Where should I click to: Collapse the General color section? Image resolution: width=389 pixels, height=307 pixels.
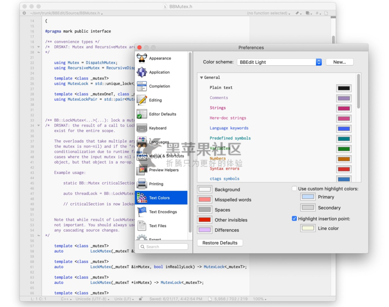tap(201, 78)
